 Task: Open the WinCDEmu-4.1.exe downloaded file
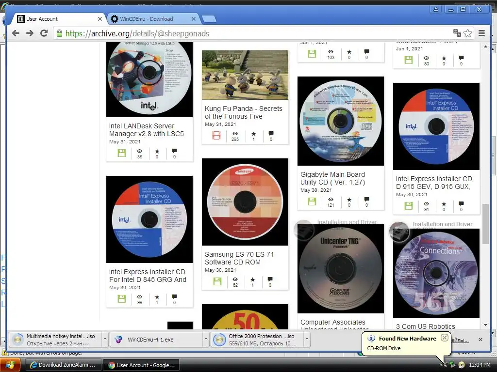[x=156, y=340]
